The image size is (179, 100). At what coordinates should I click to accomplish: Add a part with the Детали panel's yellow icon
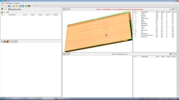[x=2, y=12]
